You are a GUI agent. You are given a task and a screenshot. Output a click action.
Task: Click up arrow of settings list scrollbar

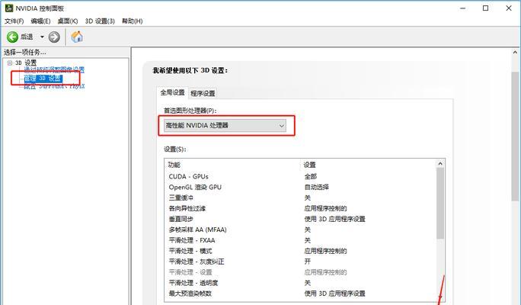(x=440, y=164)
